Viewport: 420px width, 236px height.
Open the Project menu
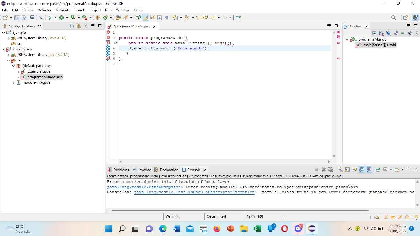point(95,10)
